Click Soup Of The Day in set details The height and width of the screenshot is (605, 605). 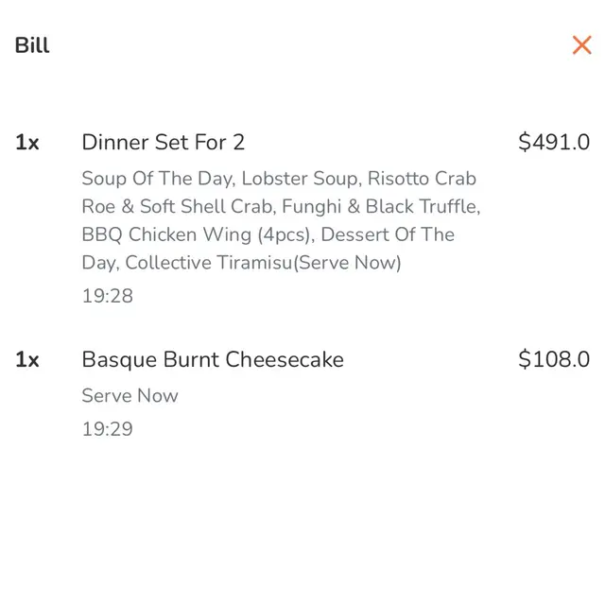coord(156,179)
